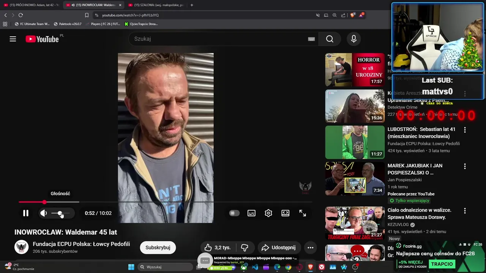The height and width of the screenshot is (273, 486).
Task: Dislike the video
Action: click(x=245, y=248)
